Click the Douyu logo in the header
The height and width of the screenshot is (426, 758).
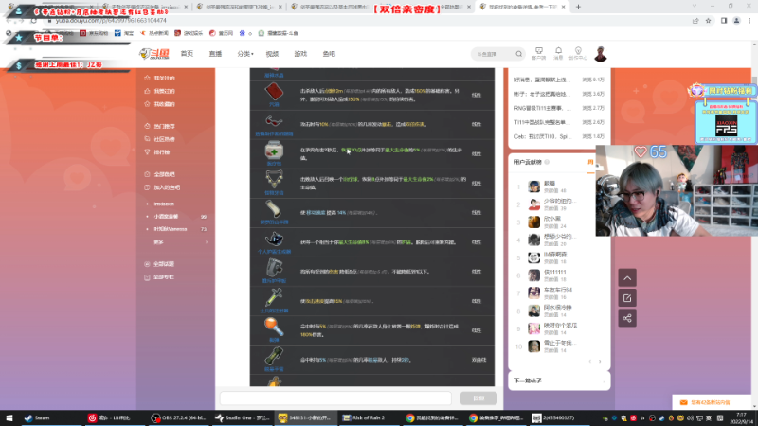(x=154, y=54)
